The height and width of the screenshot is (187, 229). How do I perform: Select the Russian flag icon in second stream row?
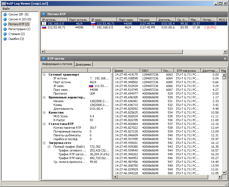[44, 27]
